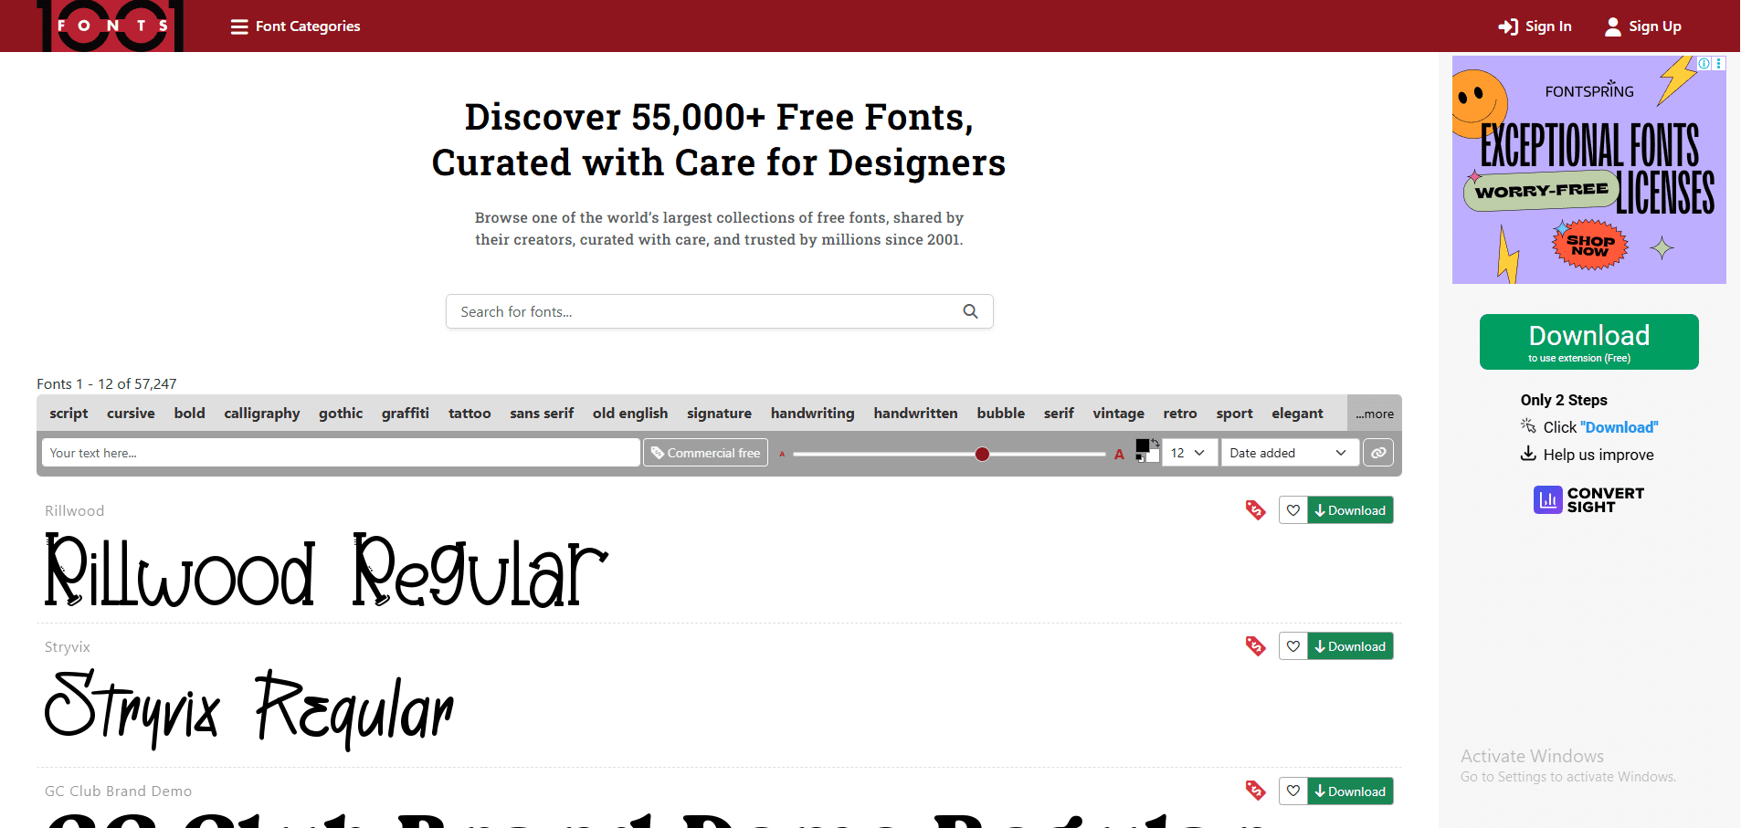The height and width of the screenshot is (828, 1741).
Task: Favorite the Stryvix font with heart
Action: (x=1293, y=646)
